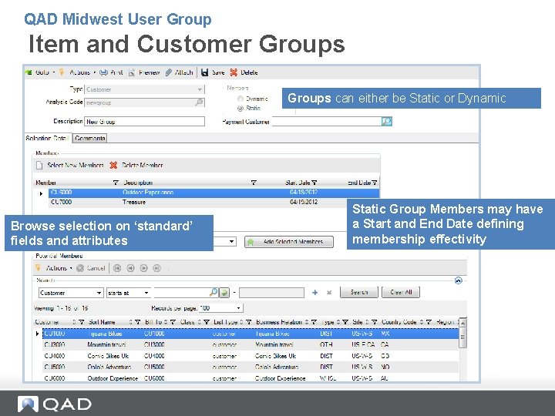The height and width of the screenshot is (416, 555).
Task: Filter the Country Code column
Action: point(429,322)
